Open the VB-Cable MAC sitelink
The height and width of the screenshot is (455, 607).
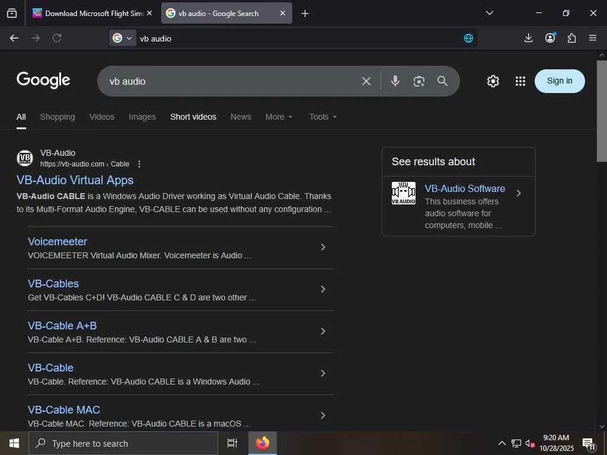(x=64, y=410)
